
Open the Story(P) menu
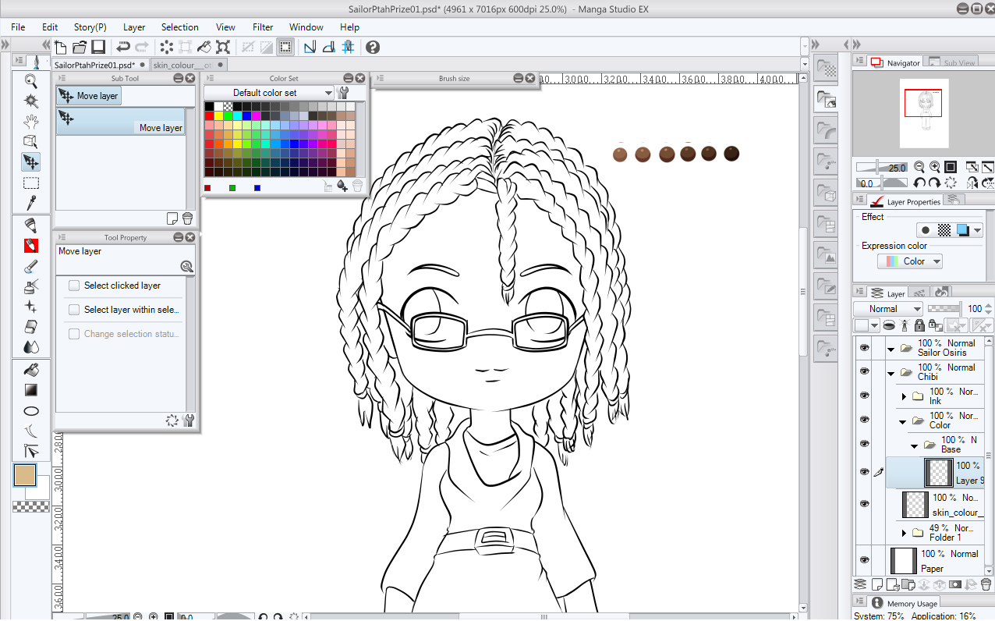click(90, 27)
